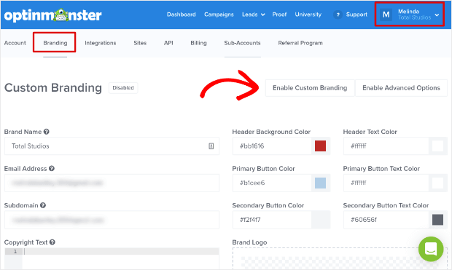Open the green chat widget bubble
452x270 pixels.
[x=431, y=249]
